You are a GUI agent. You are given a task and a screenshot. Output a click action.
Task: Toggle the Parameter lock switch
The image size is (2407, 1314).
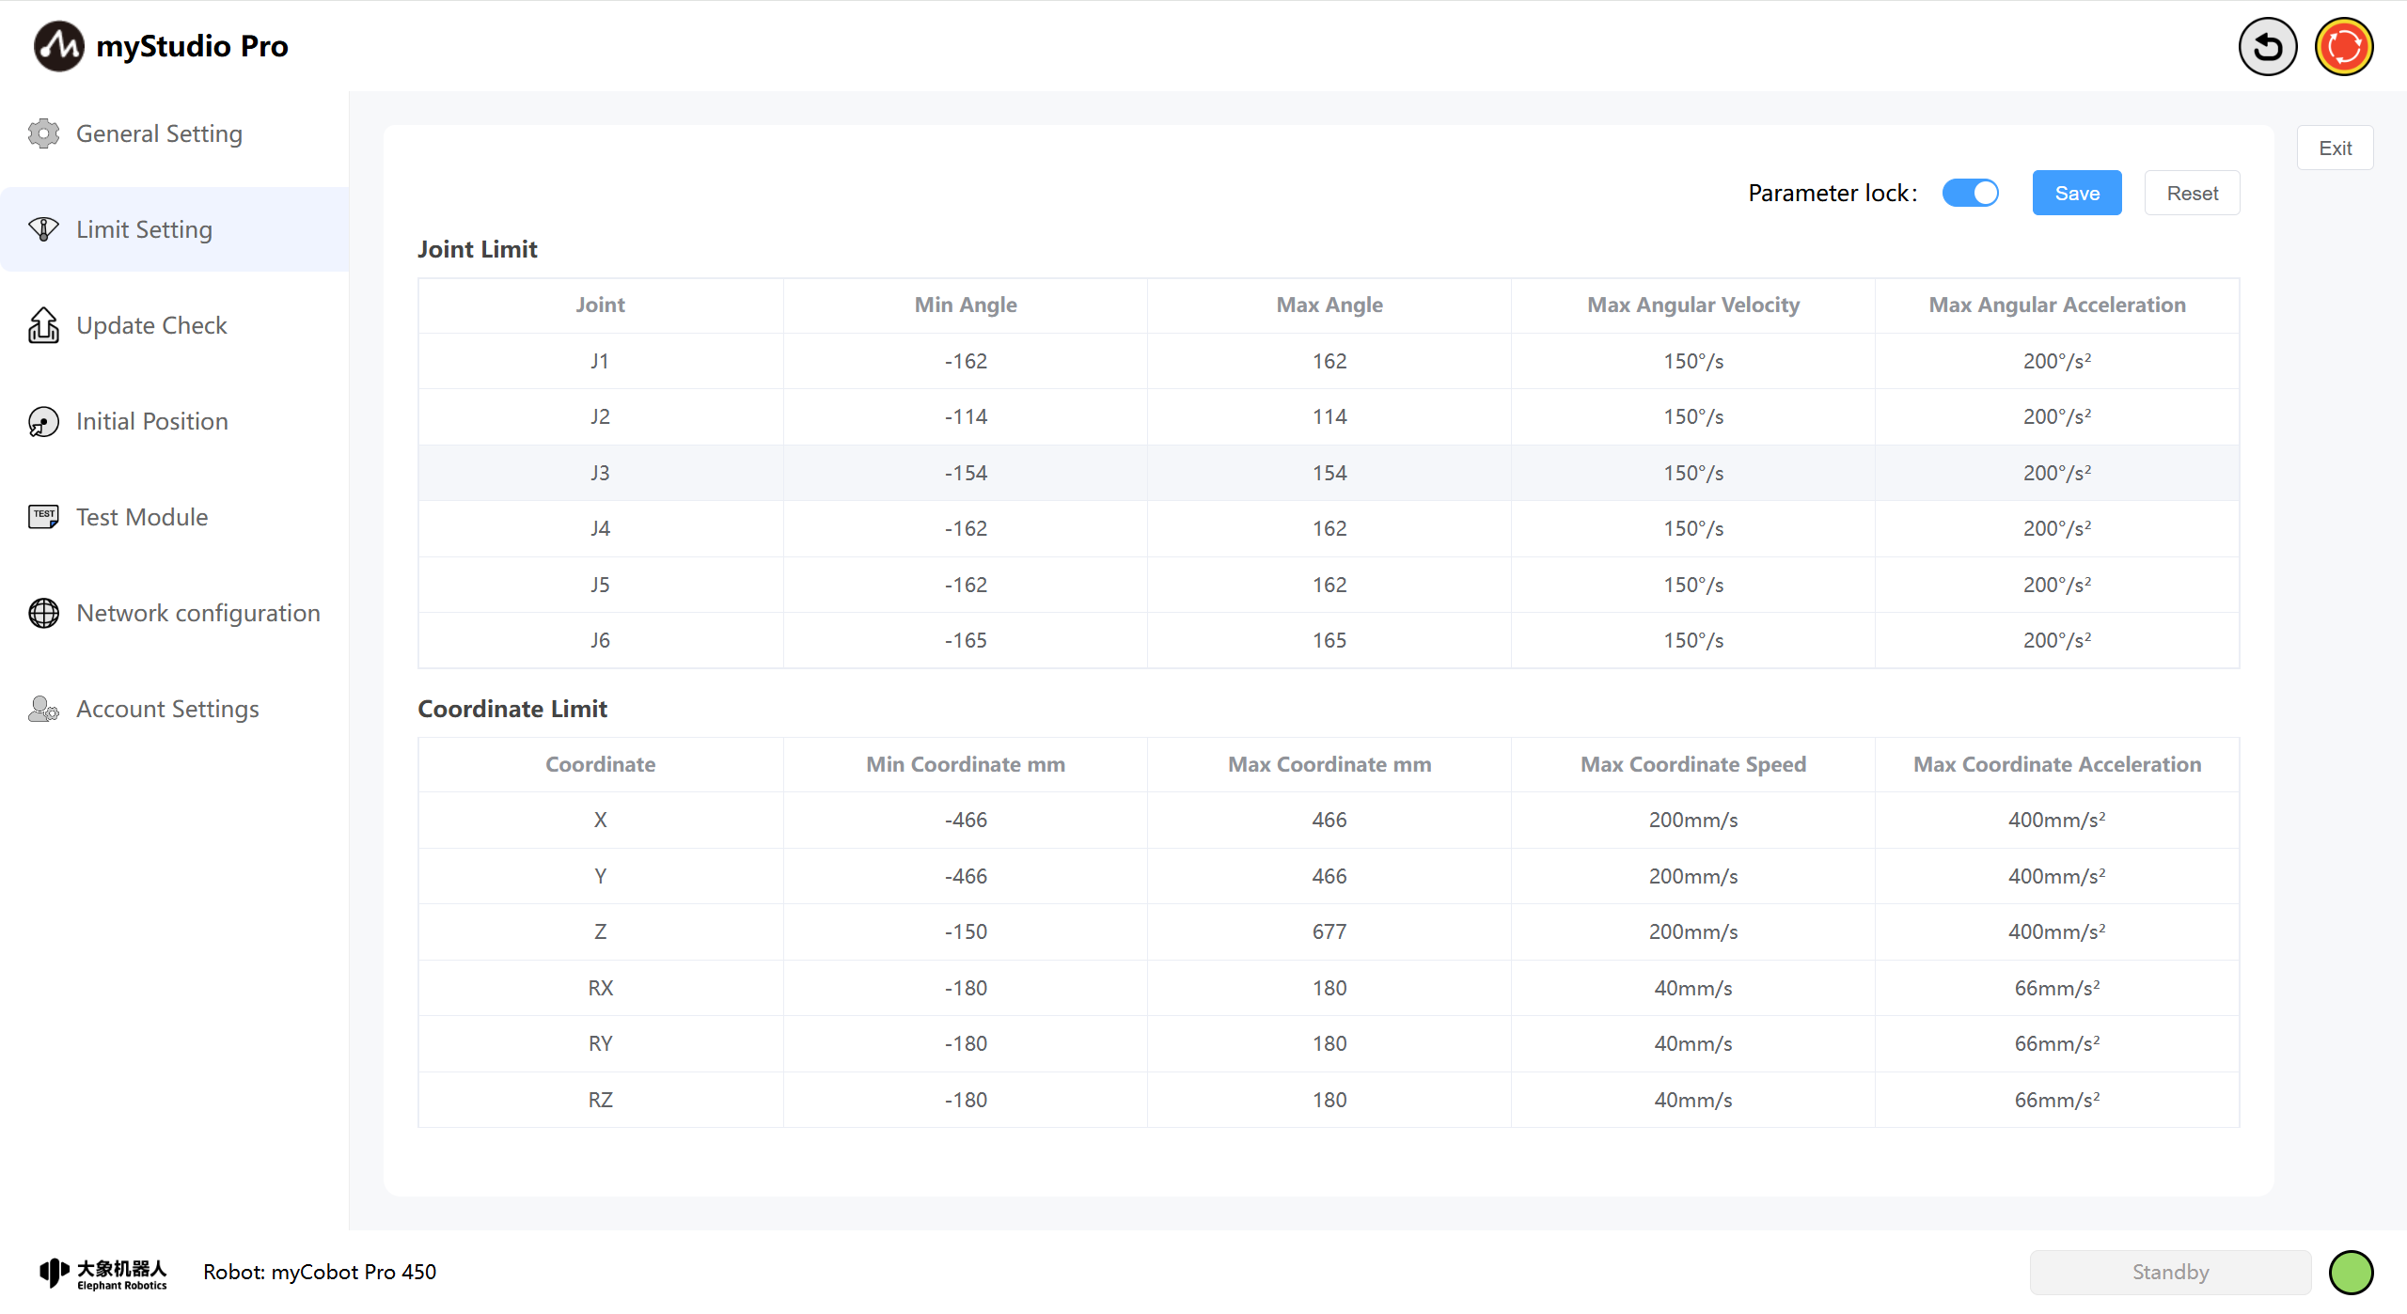[1970, 193]
